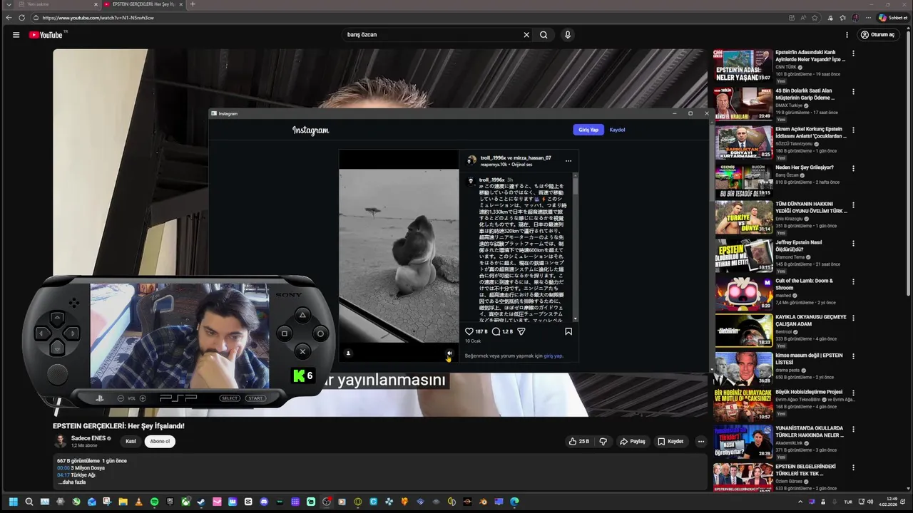Select the 'EPSTEIN GERÇEKLERİ' browser tab

tap(143, 4)
